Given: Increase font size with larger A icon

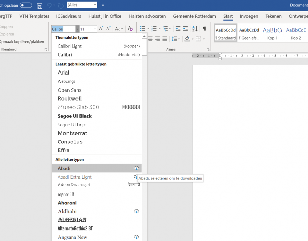Looking at the screenshot, I should (x=101, y=29).
